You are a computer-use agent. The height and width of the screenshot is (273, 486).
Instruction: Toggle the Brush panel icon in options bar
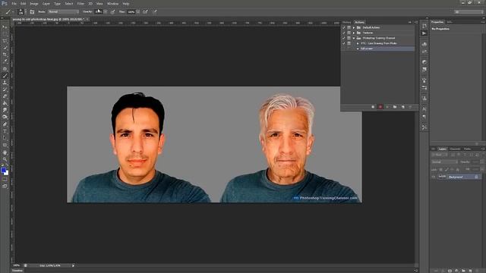click(32, 12)
